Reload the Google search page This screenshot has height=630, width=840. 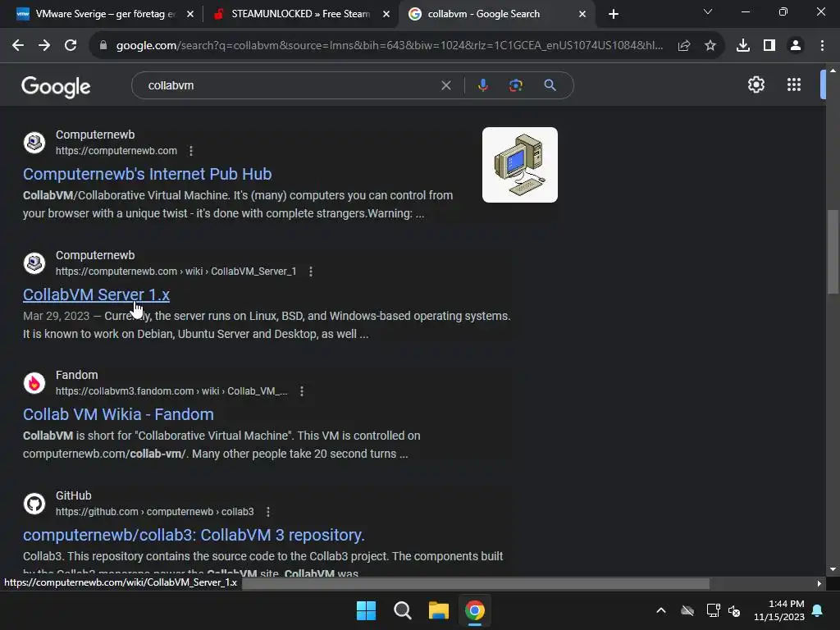[x=71, y=46]
